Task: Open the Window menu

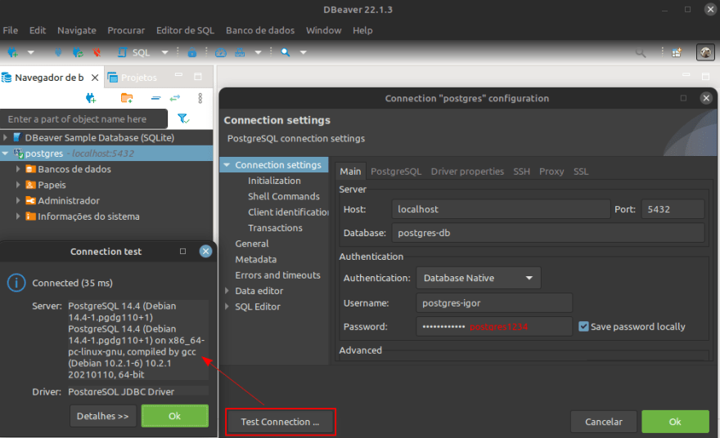Action: [324, 30]
